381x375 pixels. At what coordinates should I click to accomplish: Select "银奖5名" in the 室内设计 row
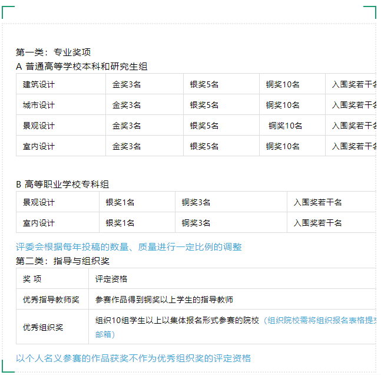click(x=204, y=147)
